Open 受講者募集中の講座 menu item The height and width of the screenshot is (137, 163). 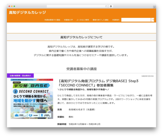click(x=52, y=20)
